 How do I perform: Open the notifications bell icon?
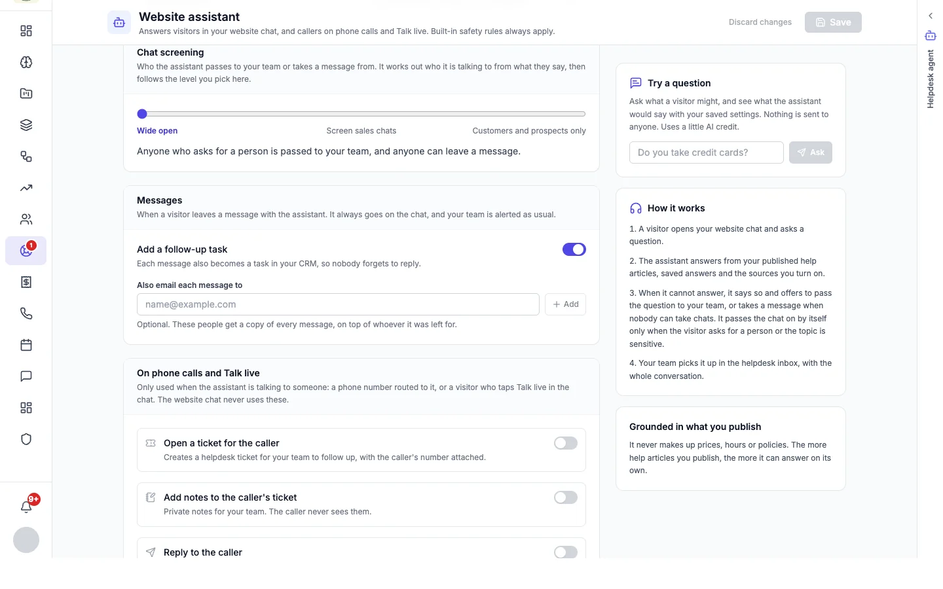click(x=26, y=507)
